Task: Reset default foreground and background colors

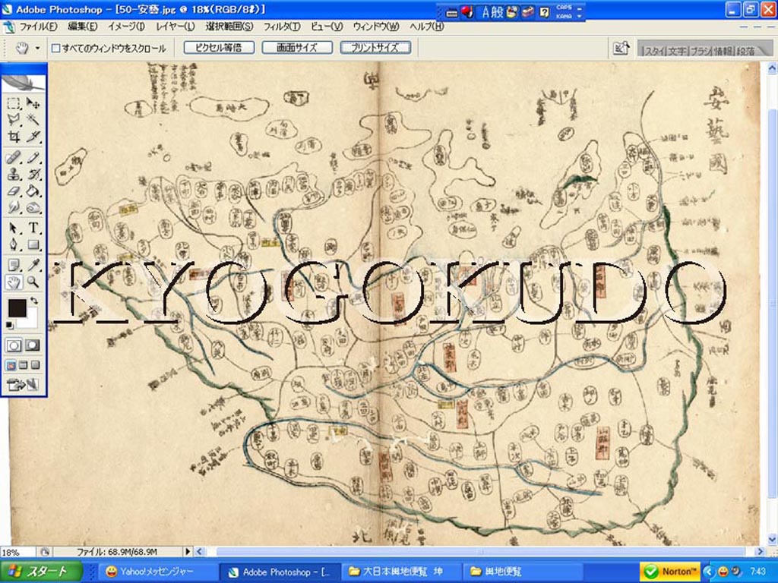Action: pos(9,325)
